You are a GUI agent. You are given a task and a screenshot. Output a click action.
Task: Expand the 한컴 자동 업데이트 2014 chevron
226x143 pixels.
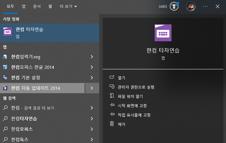click(92, 88)
